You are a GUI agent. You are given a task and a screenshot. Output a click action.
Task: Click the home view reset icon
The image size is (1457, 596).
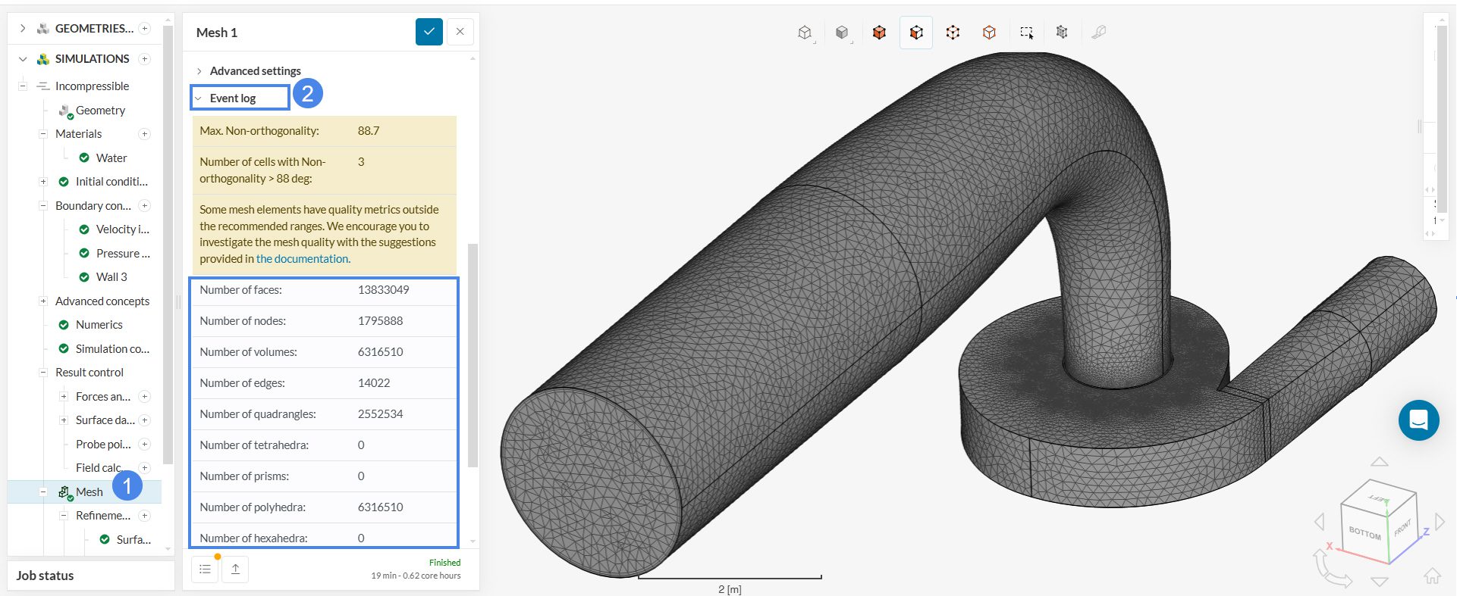(1432, 576)
